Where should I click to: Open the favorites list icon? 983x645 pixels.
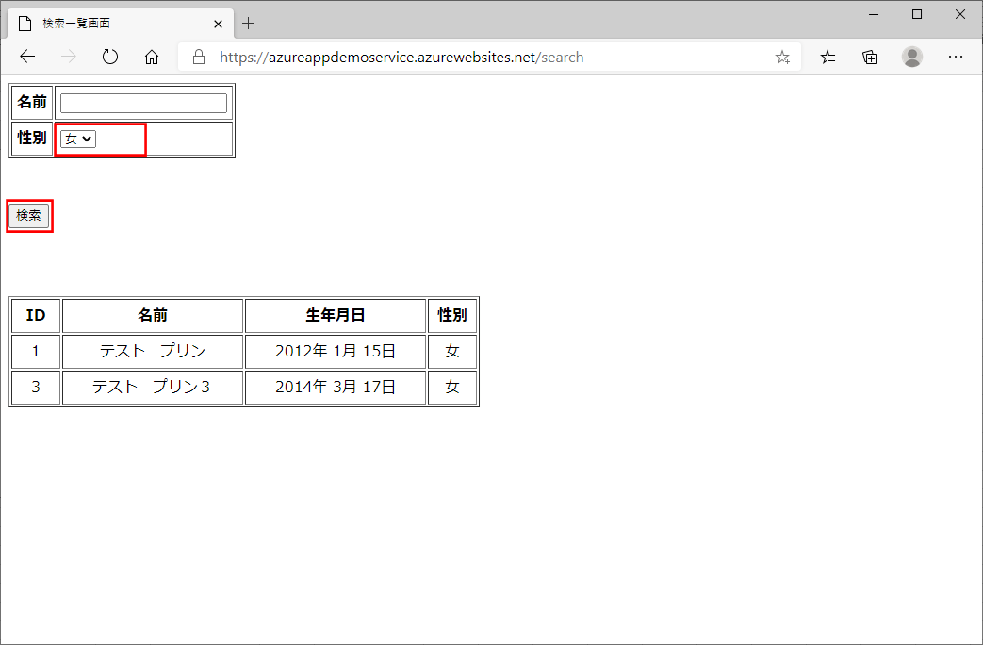[x=827, y=57]
